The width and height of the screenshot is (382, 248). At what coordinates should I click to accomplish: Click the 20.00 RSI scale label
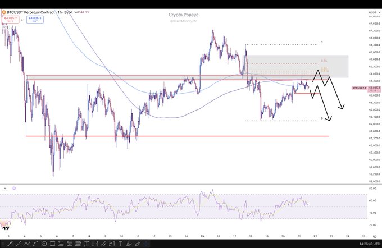point(372,225)
